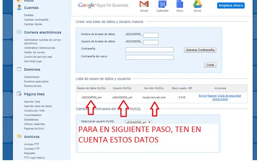Click the Borrar link for the database
The height and width of the screenshot is (161, 257).
pos(202,96)
